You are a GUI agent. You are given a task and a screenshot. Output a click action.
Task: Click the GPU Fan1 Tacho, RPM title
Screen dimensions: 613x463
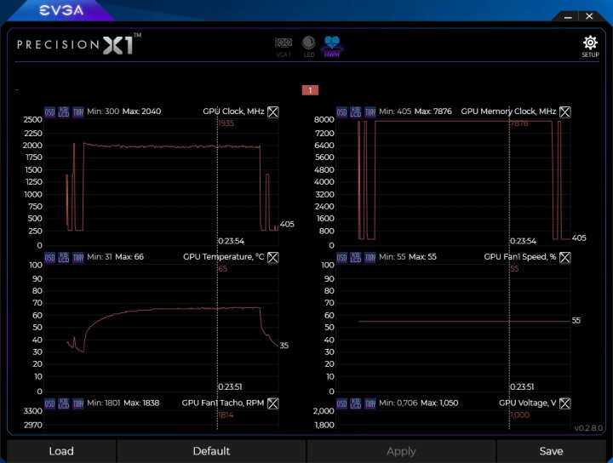pyautogui.click(x=223, y=403)
